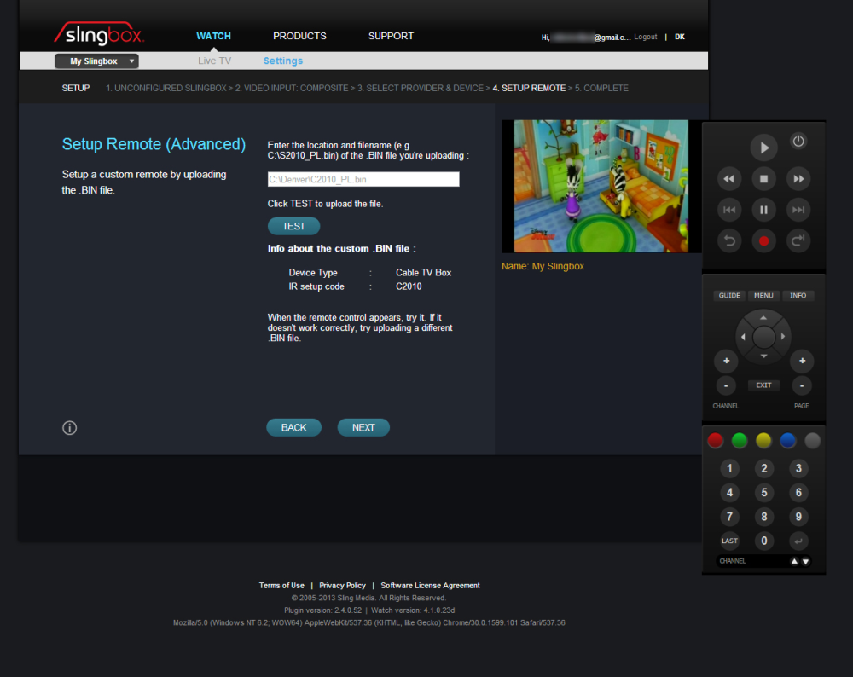Click the channel down triangle at remote bottom
The height and width of the screenshot is (677, 853).
(806, 561)
